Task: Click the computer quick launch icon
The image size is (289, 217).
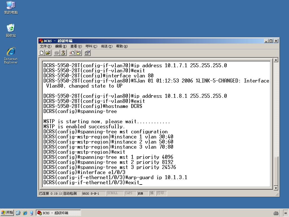Action: pos(32,213)
